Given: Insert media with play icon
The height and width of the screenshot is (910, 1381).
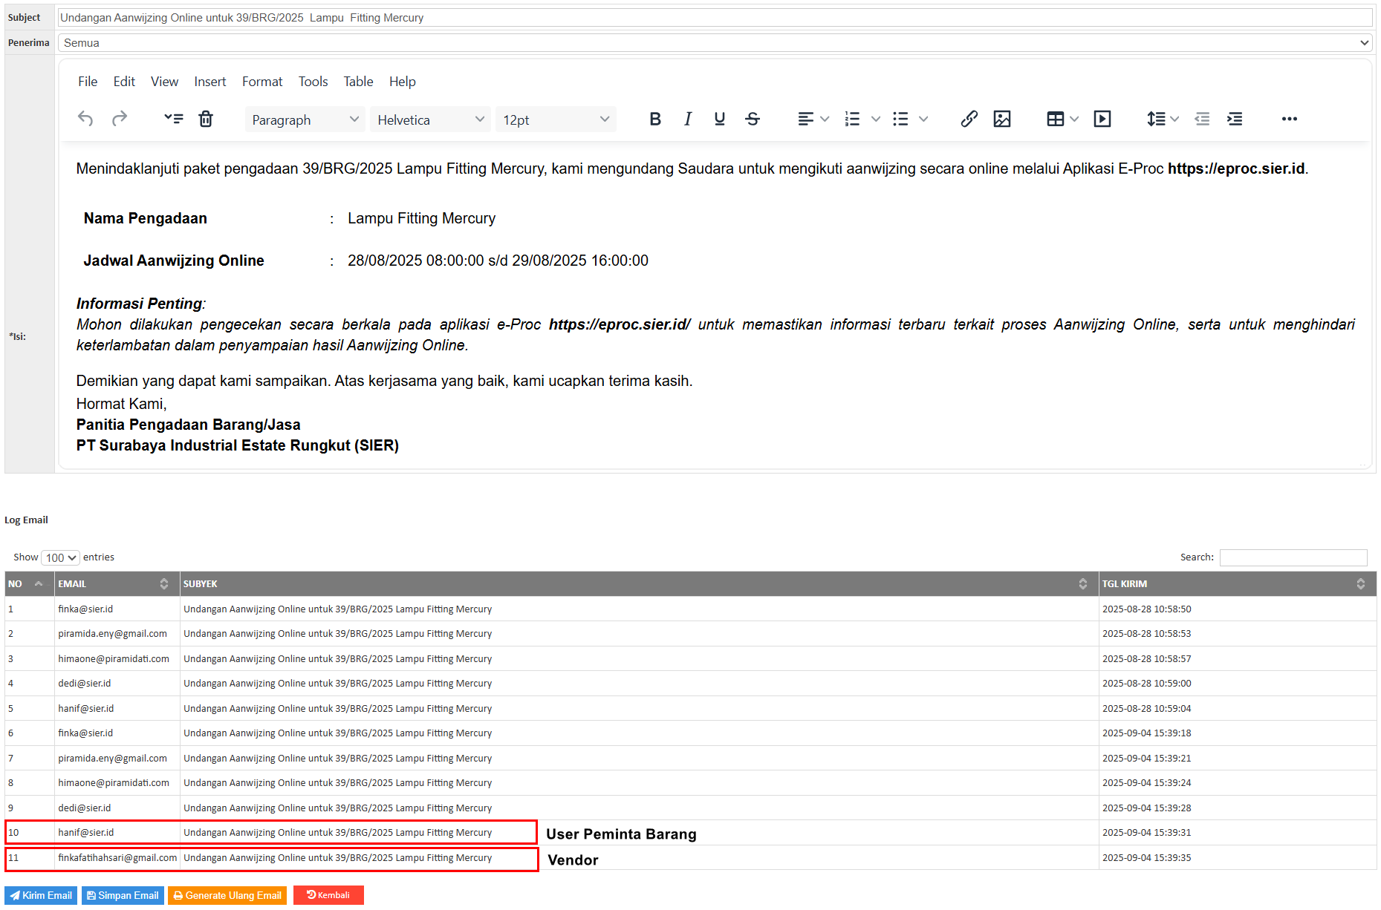Looking at the screenshot, I should coord(1102,119).
